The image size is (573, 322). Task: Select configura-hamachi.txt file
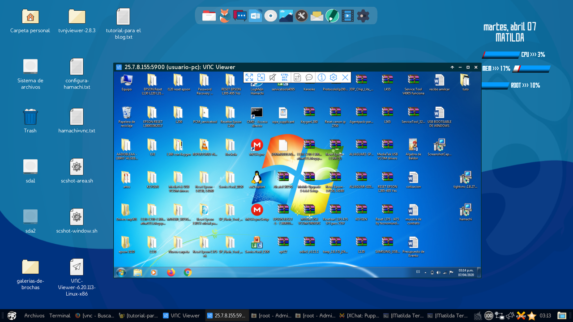pos(77,74)
